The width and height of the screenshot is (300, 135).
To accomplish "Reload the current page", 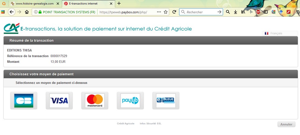I will pyautogui.click(x=174, y=12).
